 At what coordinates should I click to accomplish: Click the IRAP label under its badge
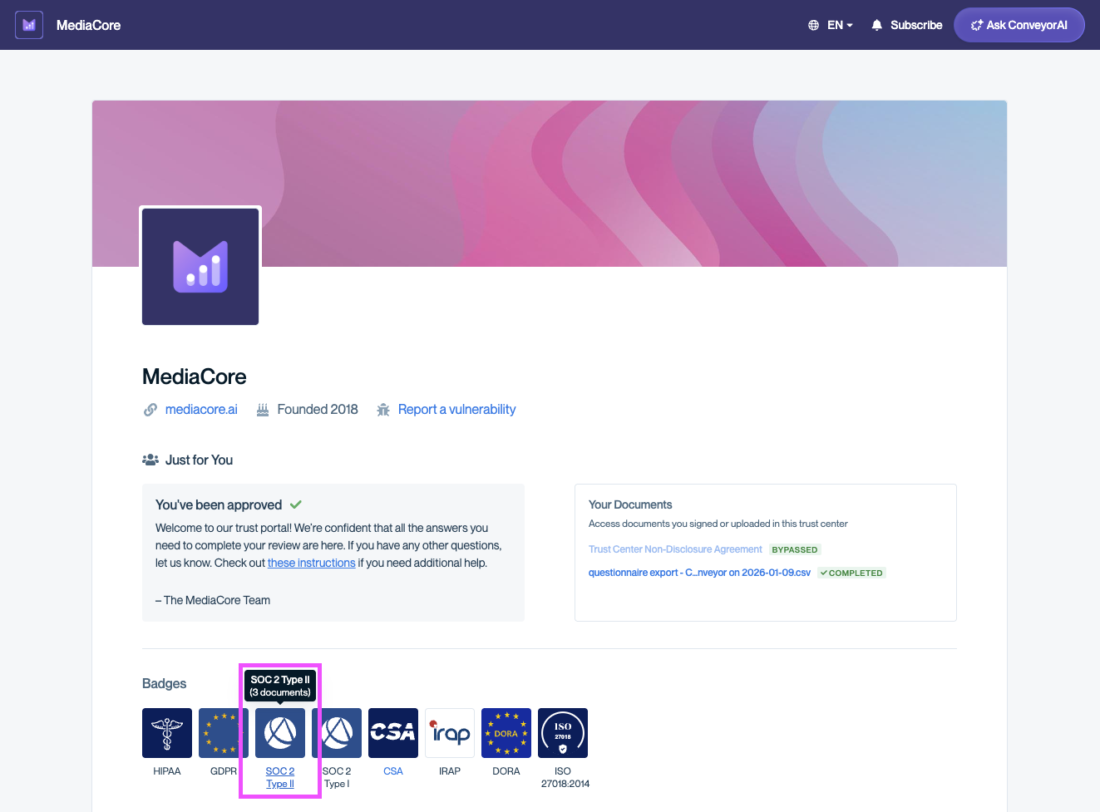pos(450,771)
